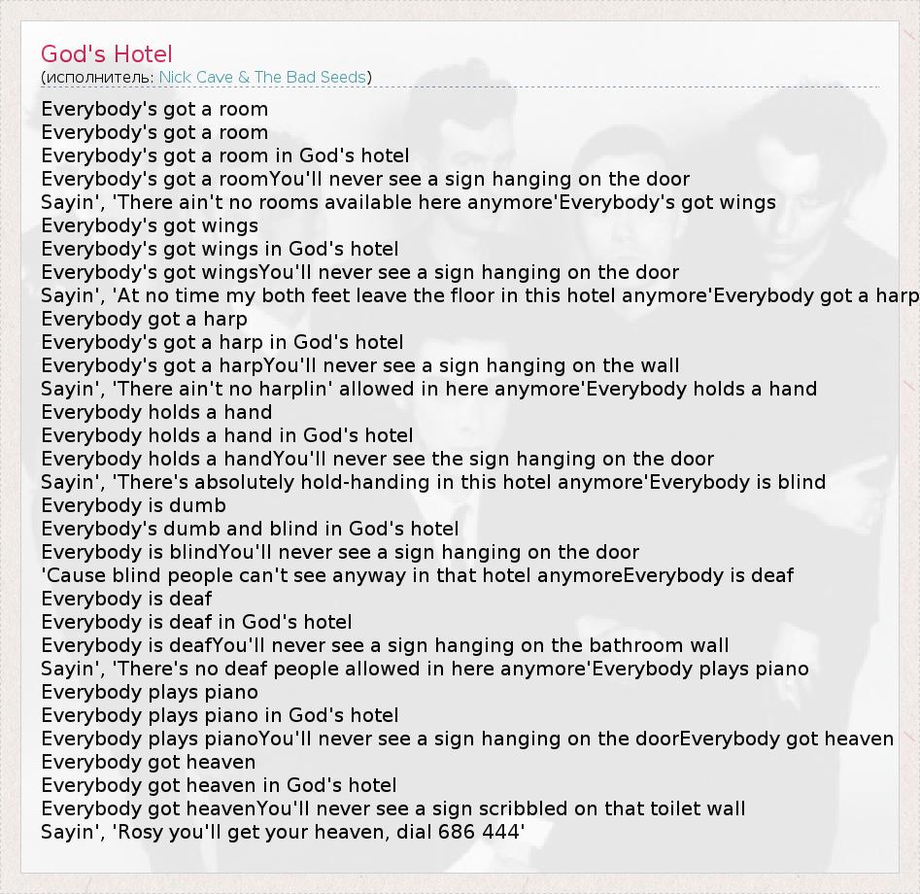Click the "no harplin' allowed in here" lyric line

428,389
